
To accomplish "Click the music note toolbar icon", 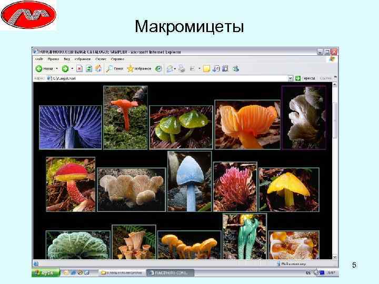I will 216,69.
